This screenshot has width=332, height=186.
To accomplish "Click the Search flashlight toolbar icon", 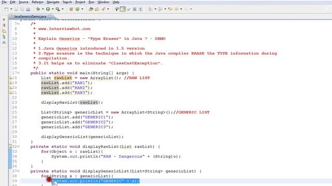I will pos(103,9).
